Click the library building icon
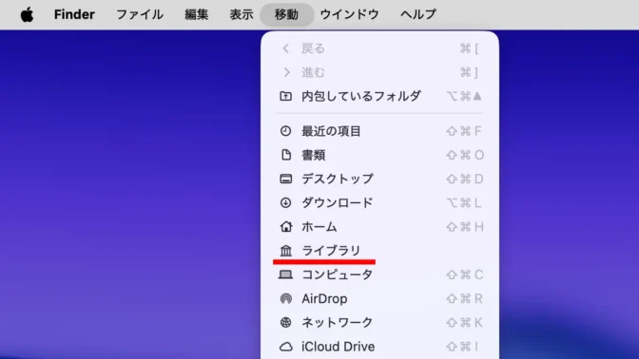Viewport: 639px width, 359px height. coord(286,251)
